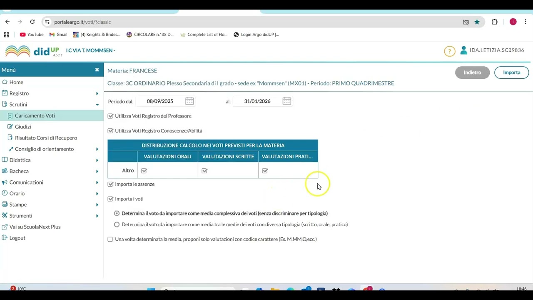Open Complete List of Flo... bookmark
Screen dimensions: 533x300
(x=204, y=35)
